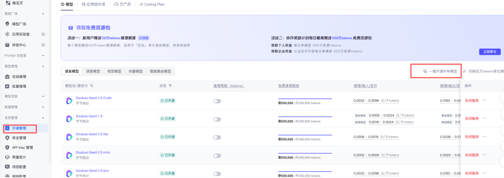Select the 语音模型 category tab
The image size is (504, 178).
tap(93, 72)
